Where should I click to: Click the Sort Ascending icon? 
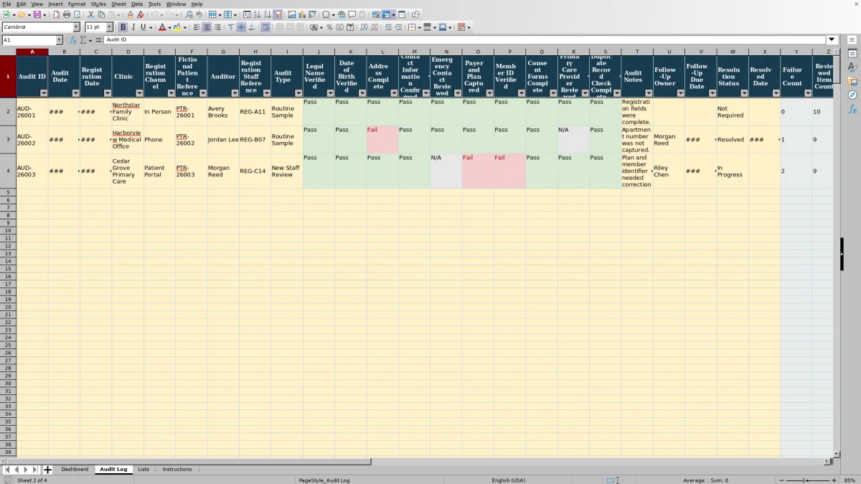point(257,14)
